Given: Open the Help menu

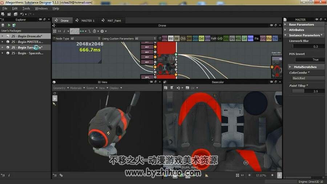Looking at the screenshot, I should pos(56,8).
